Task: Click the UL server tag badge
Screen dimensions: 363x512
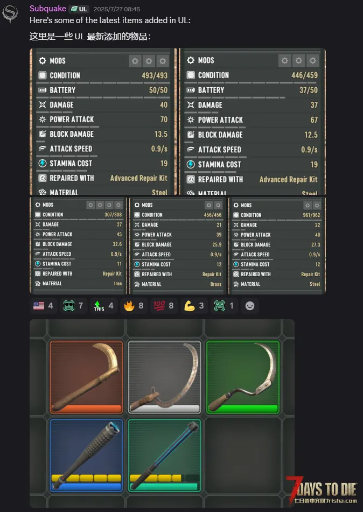Action: point(79,9)
